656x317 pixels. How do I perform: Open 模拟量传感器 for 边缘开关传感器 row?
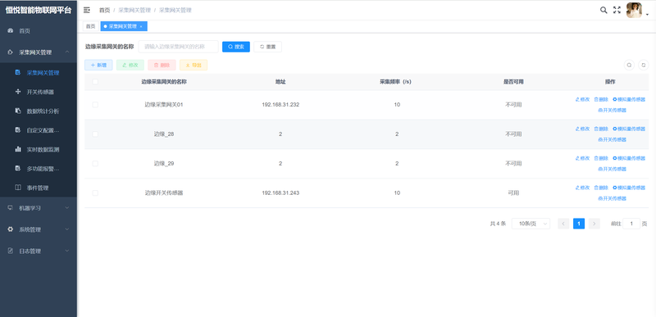coord(629,188)
